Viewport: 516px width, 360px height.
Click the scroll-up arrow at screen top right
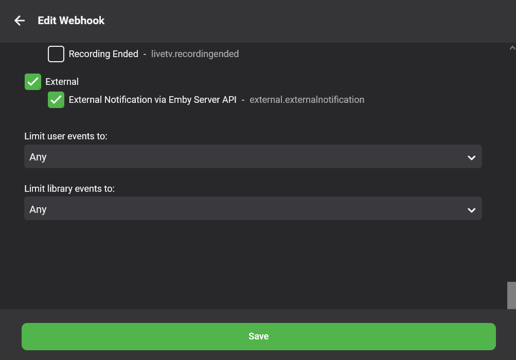512,47
